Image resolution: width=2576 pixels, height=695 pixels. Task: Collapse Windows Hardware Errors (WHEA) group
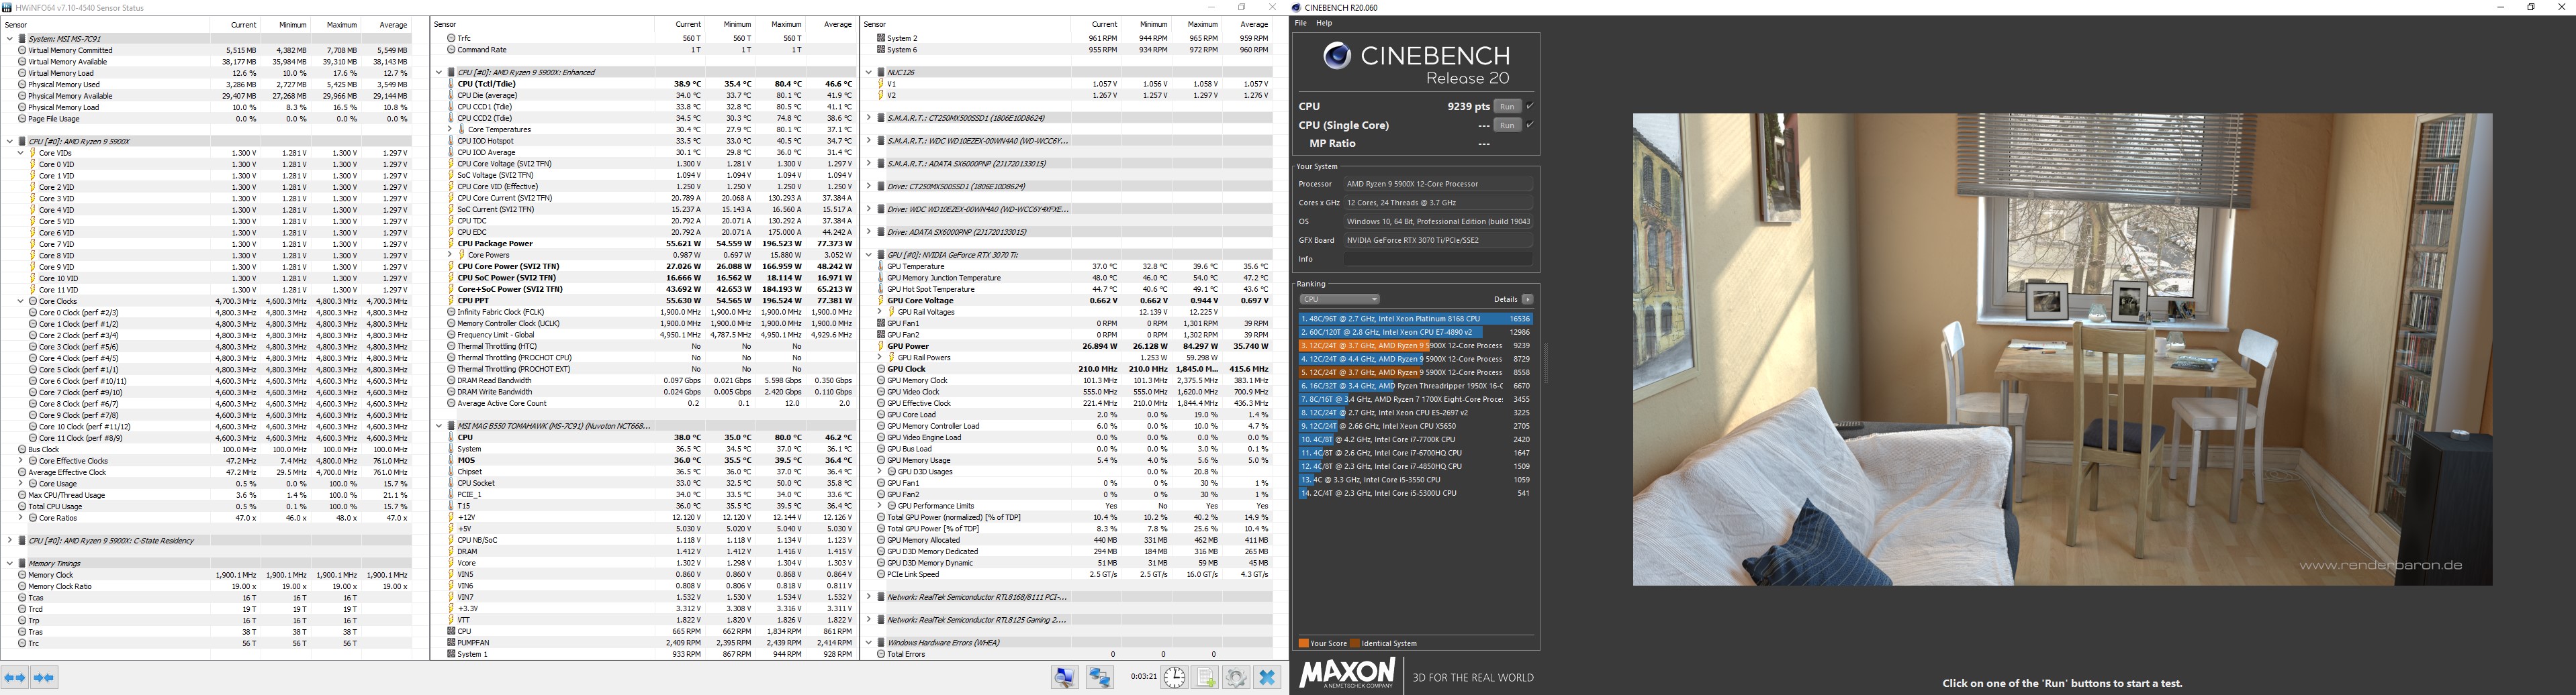869,643
